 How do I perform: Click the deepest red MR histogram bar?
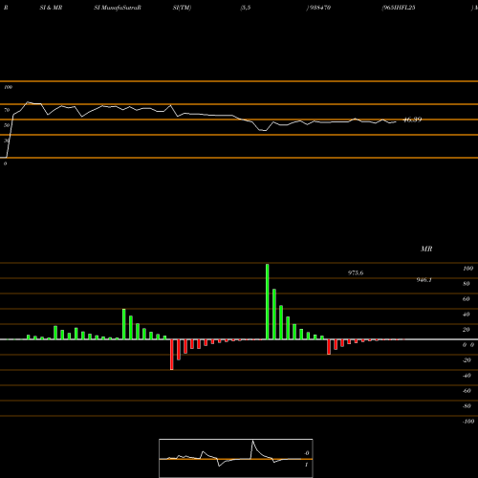click(x=172, y=355)
